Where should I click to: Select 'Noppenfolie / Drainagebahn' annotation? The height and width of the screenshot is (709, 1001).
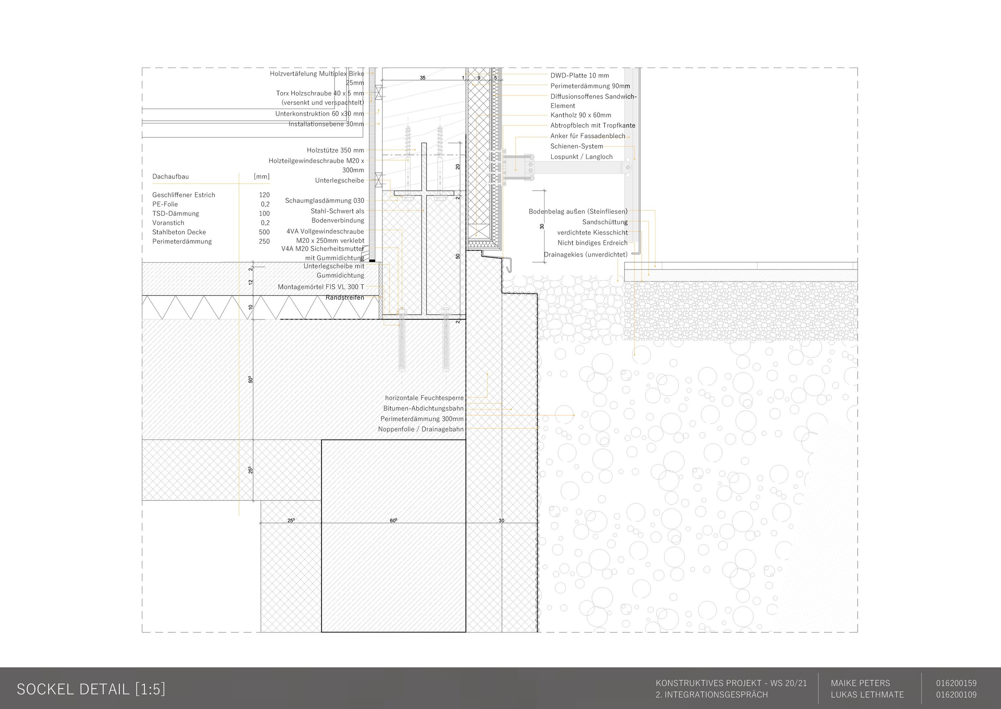point(421,430)
